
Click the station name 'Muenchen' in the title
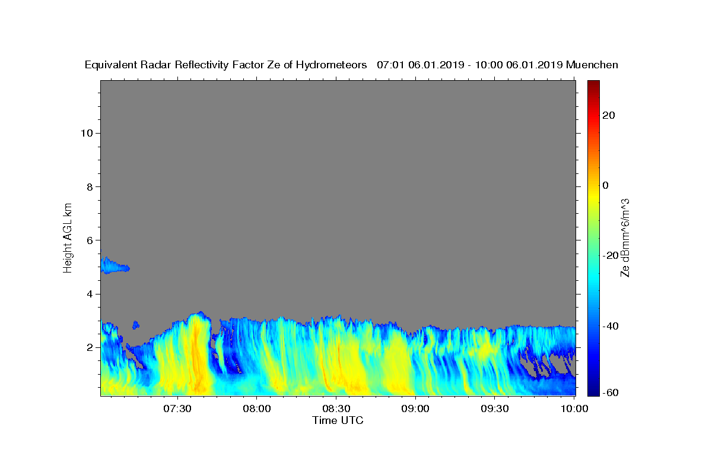pyautogui.click(x=592, y=65)
